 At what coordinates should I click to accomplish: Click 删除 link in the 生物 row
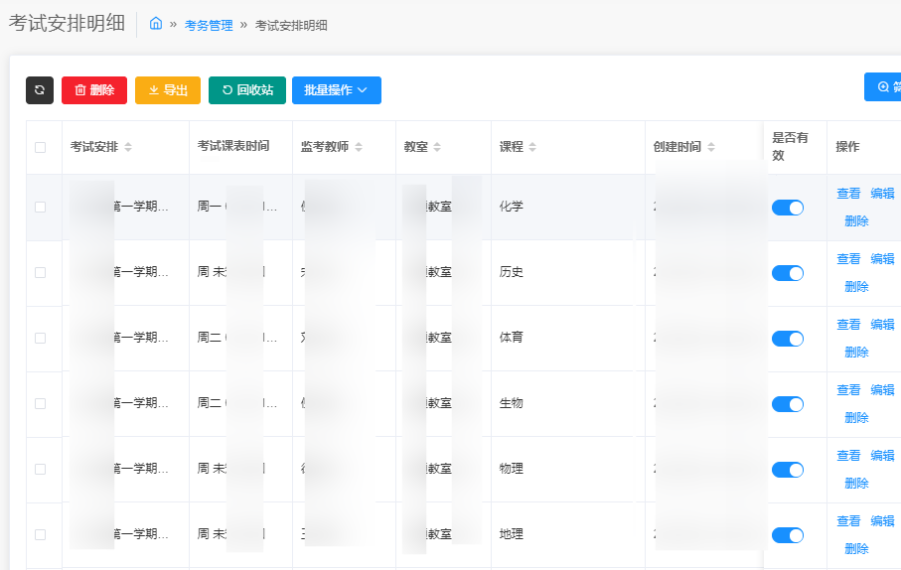(x=856, y=418)
